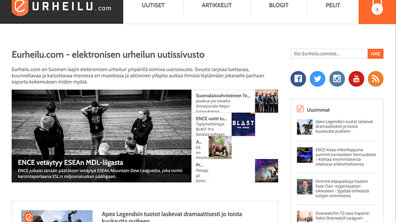The image size is (396, 222).
Task: Click the page title Eurheilu.com - elektronisen urheilun uutissivusto
Action: click(108, 55)
